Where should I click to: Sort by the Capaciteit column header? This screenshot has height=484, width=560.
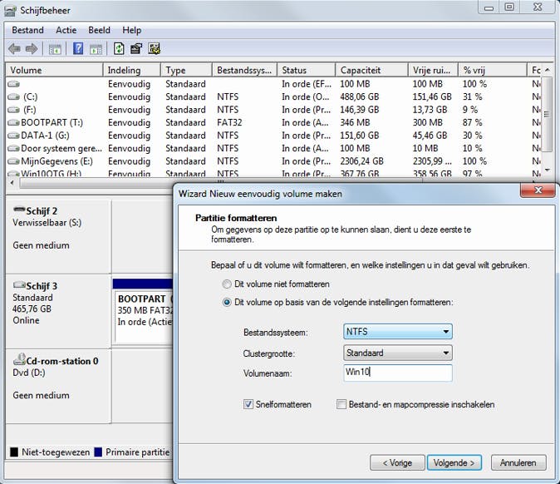pyautogui.click(x=371, y=70)
